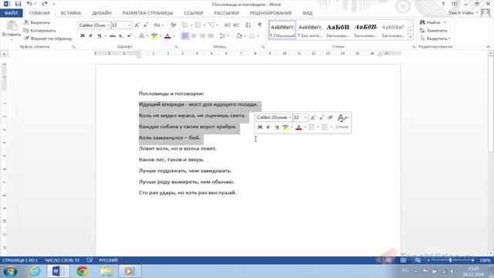Copy selection with Копировать
494x278 pixels.
(x=39, y=31)
